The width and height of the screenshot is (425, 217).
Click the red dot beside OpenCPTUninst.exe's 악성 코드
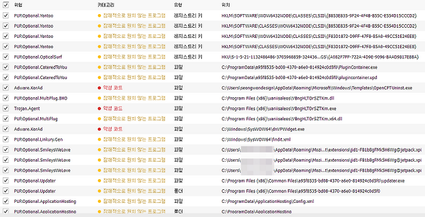point(99,88)
